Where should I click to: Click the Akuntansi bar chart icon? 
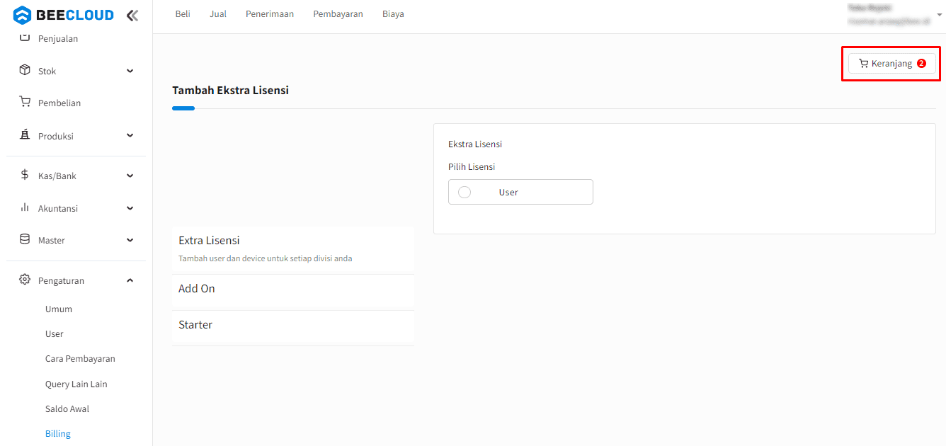[25, 208]
